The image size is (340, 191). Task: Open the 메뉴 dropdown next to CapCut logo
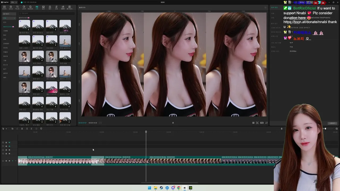pyautogui.click(x=14, y=2)
